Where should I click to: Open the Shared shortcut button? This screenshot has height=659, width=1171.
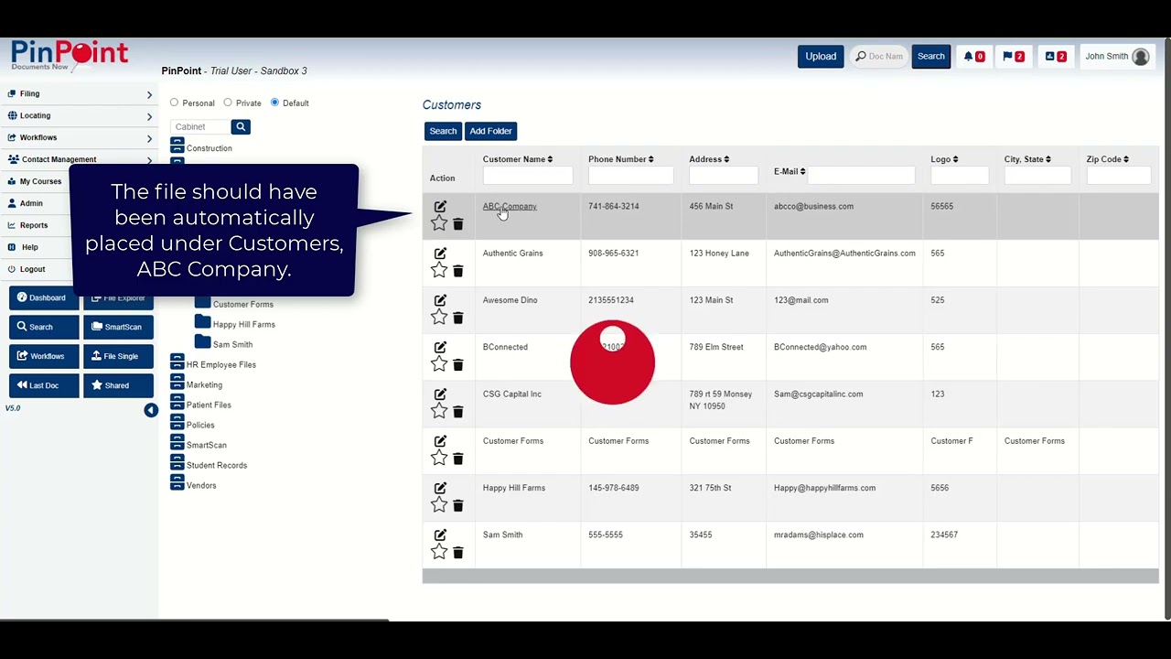pyautogui.click(x=118, y=385)
